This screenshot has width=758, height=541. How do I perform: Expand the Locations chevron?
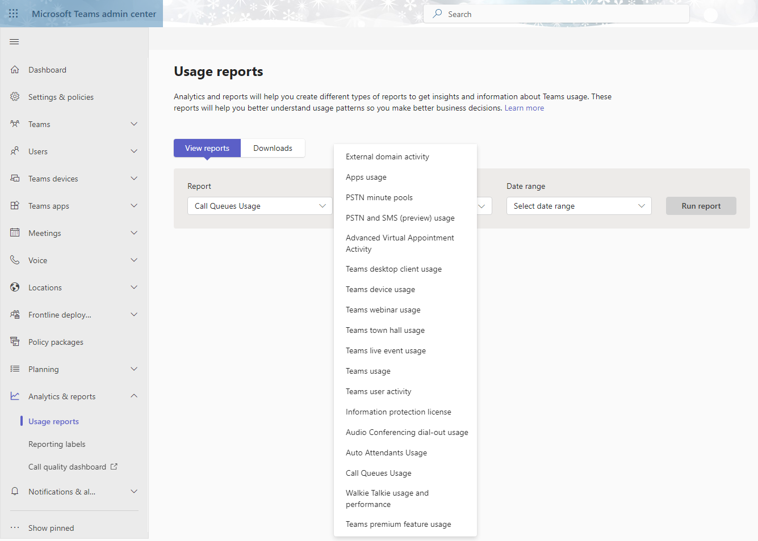coord(134,288)
